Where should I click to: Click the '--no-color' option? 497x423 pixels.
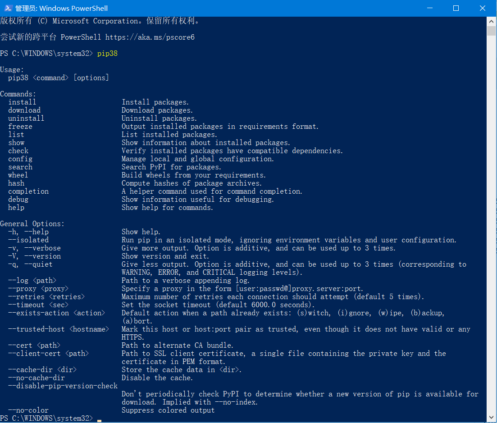point(28,410)
